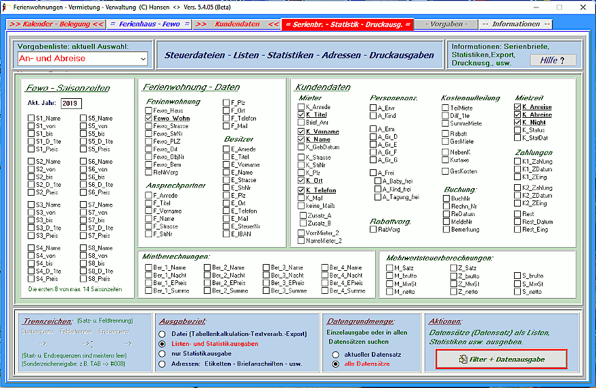
Task: Go to the Kundendaten tab
Action: tap(236, 24)
